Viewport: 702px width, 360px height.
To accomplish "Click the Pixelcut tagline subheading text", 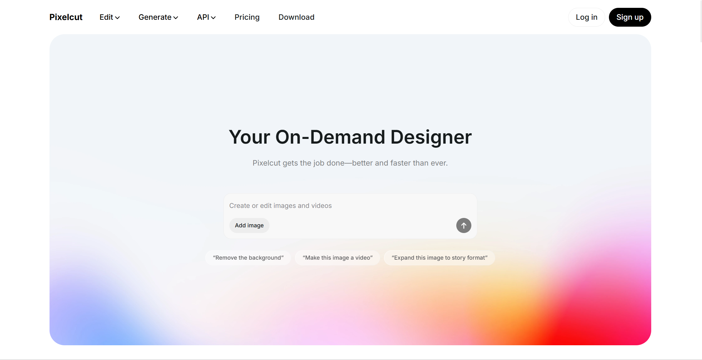I will pos(350,163).
